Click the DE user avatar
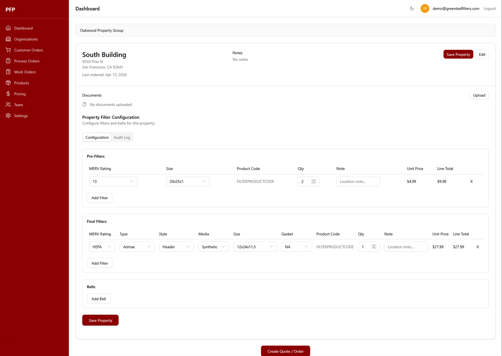Image resolution: width=502 pixels, height=356 pixels. click(x=425, y=9)
